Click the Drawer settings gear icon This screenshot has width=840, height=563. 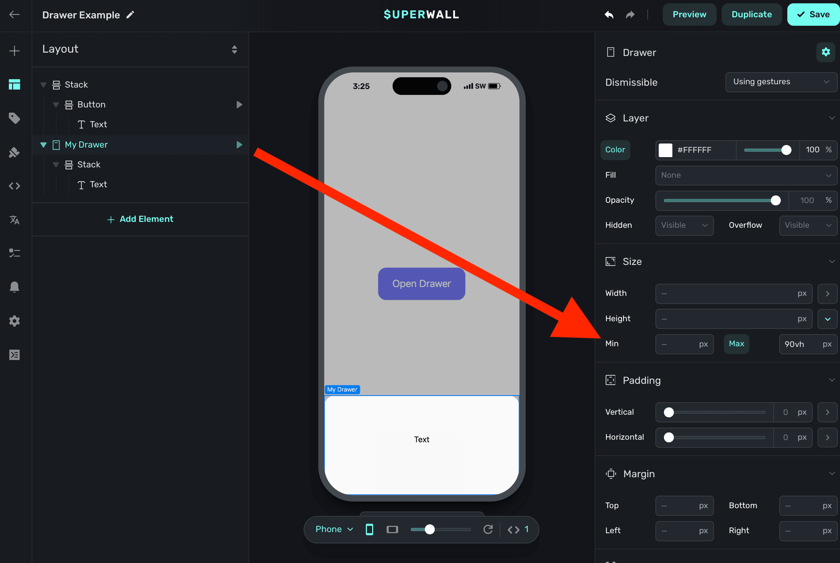click(x=826, y=52)
